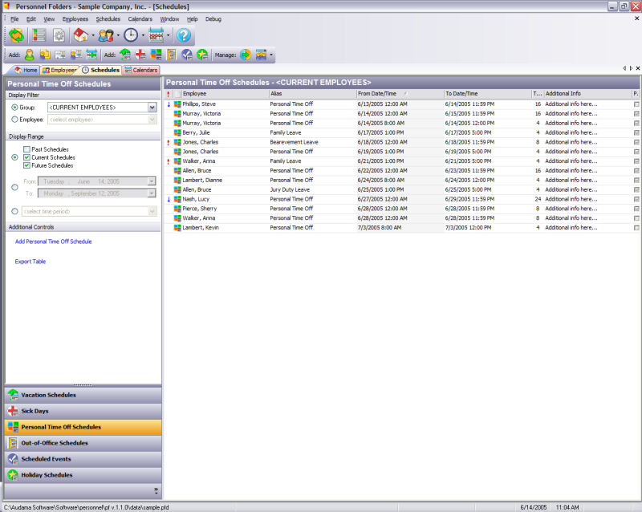Enable the Past Schedules checkbox

click(27, 149)
